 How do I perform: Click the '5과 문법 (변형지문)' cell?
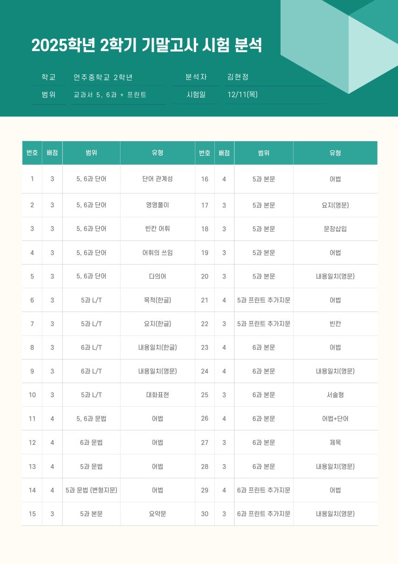[x=92, y=490]
